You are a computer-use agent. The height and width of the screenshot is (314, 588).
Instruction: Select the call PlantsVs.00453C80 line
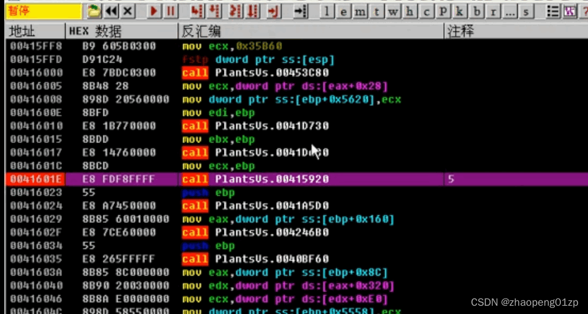tap(255, 72)
